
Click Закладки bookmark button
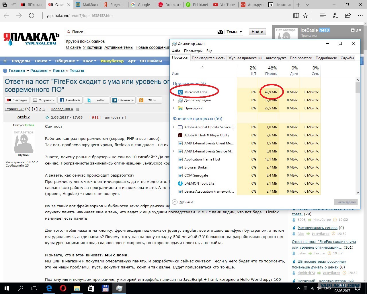click(x=17, y=100)
